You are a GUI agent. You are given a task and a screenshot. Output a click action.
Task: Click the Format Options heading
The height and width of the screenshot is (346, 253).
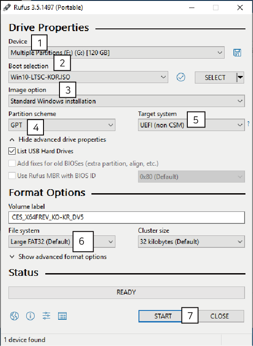point(47,193)
